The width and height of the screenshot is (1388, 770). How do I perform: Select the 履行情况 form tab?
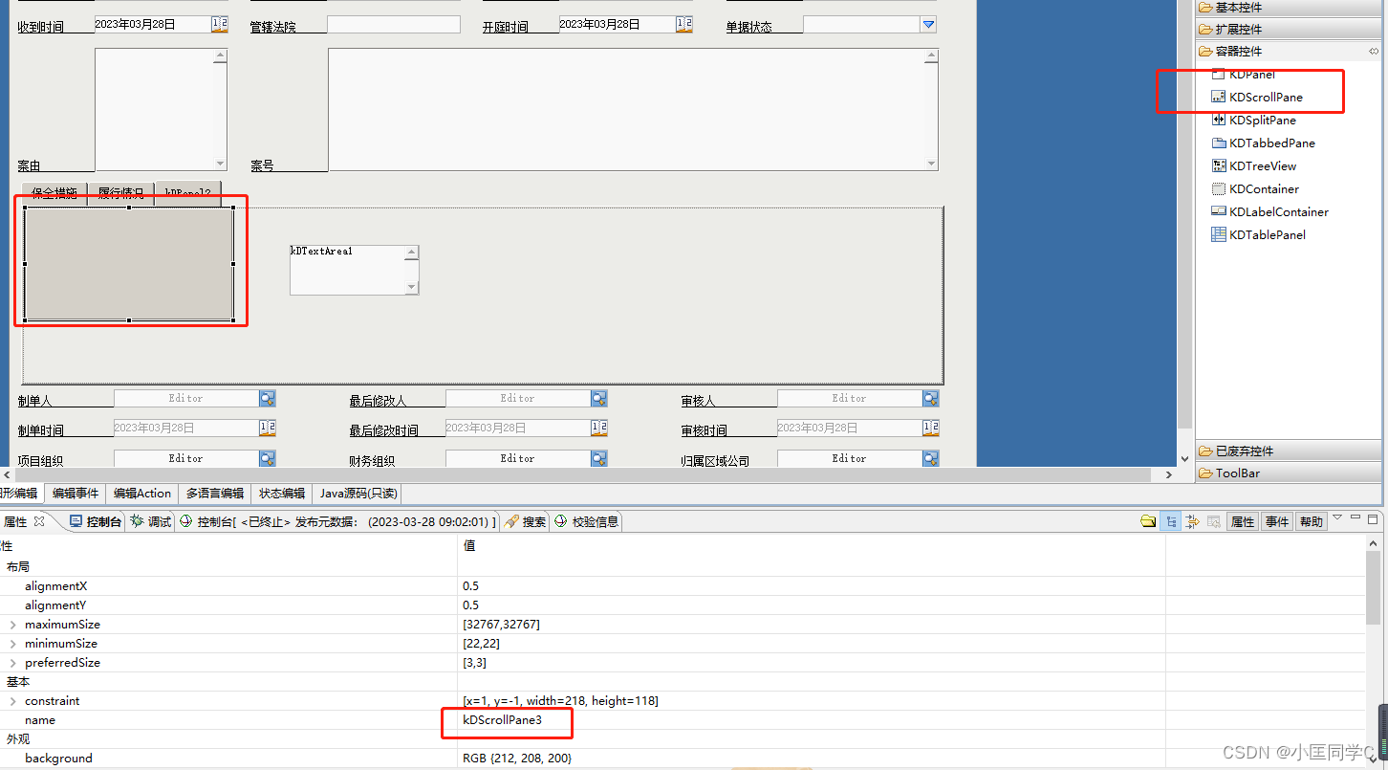(x=121, y=193)
